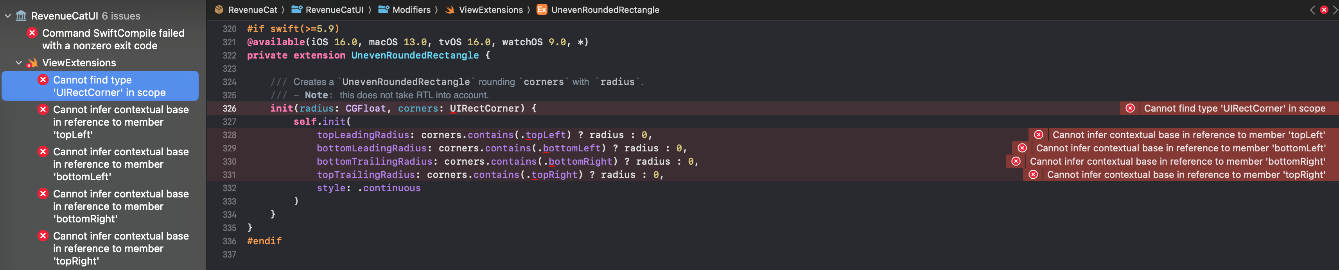Open inline 'bottomLeft' contextual base error message

(x=1181, y=148)
